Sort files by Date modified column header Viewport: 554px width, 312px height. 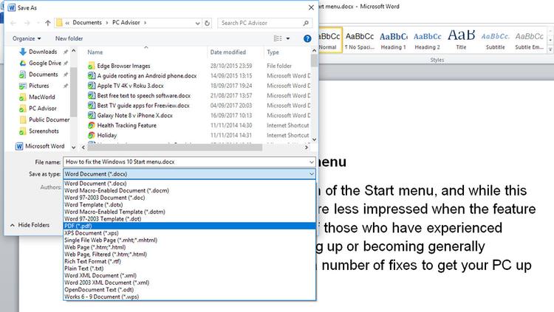tap(228, 52)
